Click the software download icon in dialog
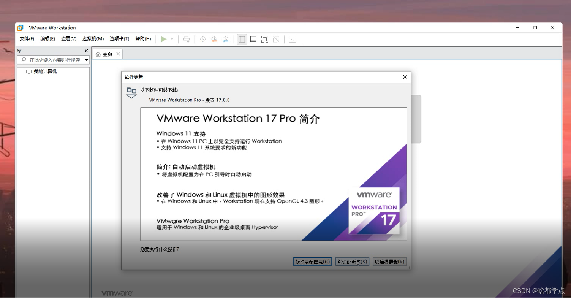This screenshot has width=571, height=298. [x=131, y=93]
